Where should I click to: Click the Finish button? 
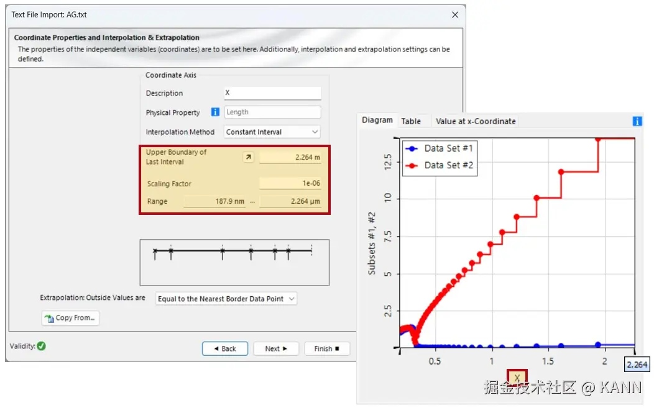click(326, 348)
